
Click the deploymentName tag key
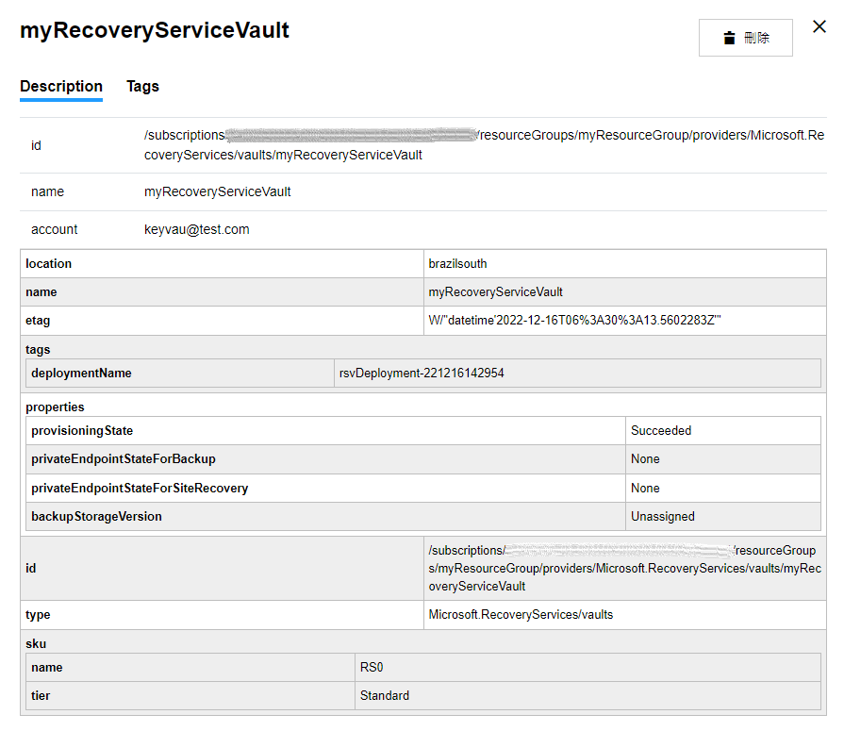(81, 373)
